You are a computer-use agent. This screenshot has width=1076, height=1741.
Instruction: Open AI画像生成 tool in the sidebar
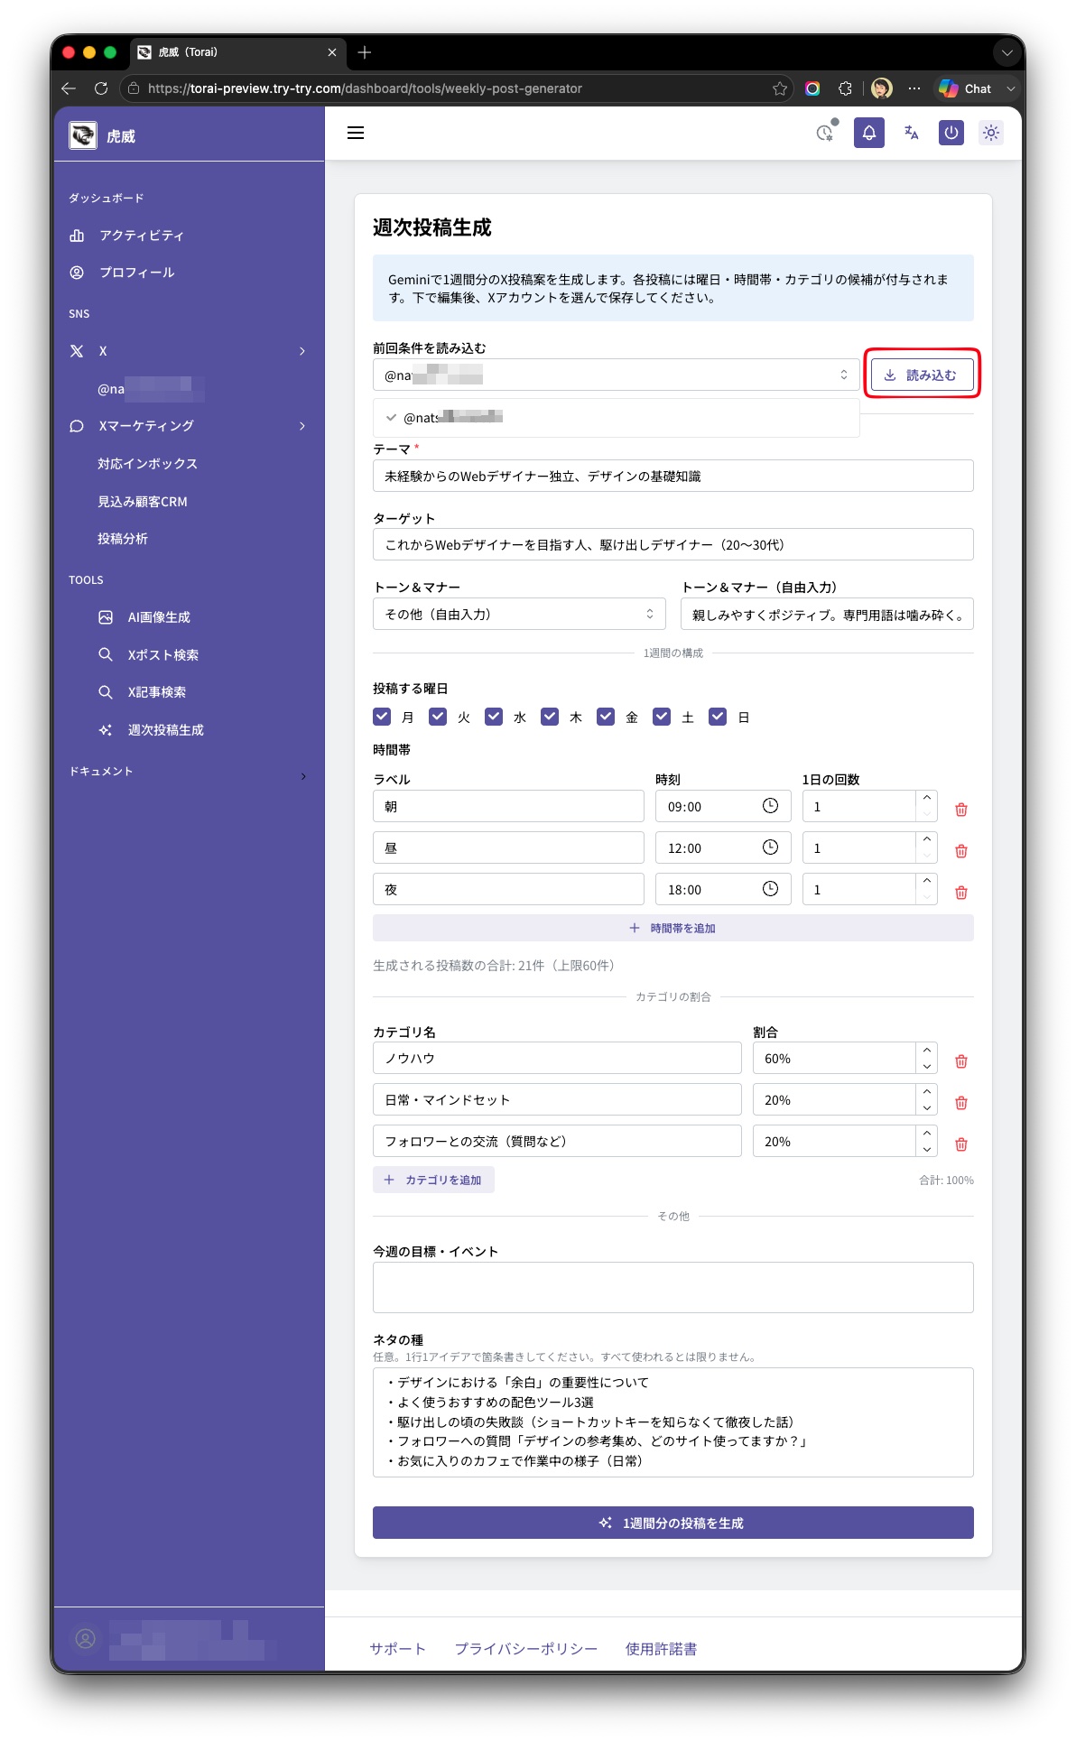[x=159, y=617]
